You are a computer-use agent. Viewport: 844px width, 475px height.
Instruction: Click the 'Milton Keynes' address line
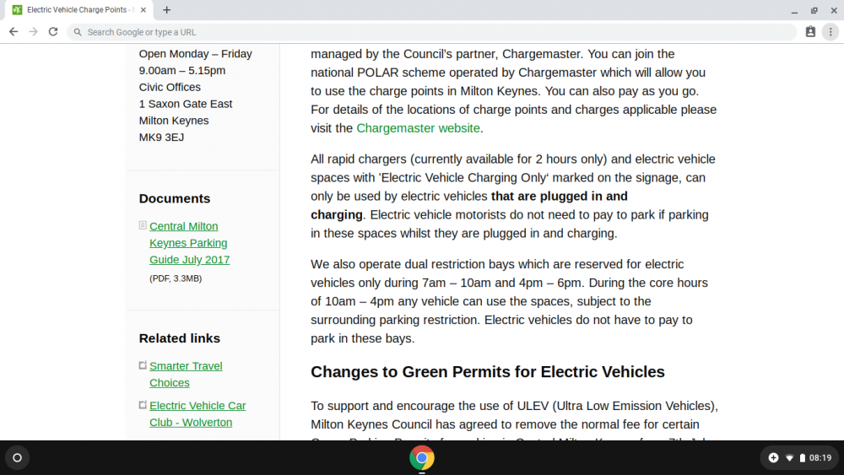(174, 121)
